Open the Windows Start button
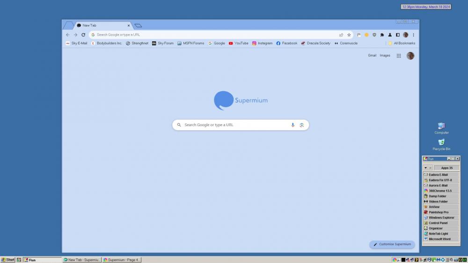This screenshot has width=468, height=263. point(8,260)
